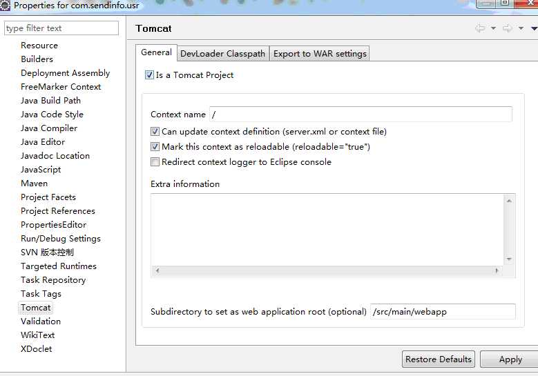Open Deployment Assembly properties

pos(65,73)
